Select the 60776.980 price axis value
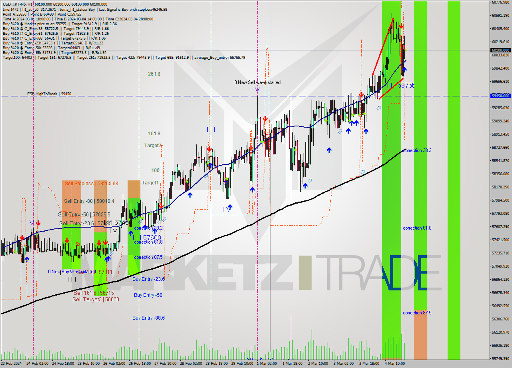The image size is (512, 368). 500,2
